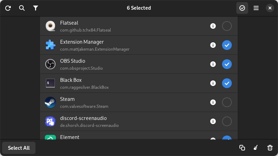Image resolution: width=278 pixels, height=156 pixels.
Task: Open info for OBS Studio
Action: coord(213,64)
